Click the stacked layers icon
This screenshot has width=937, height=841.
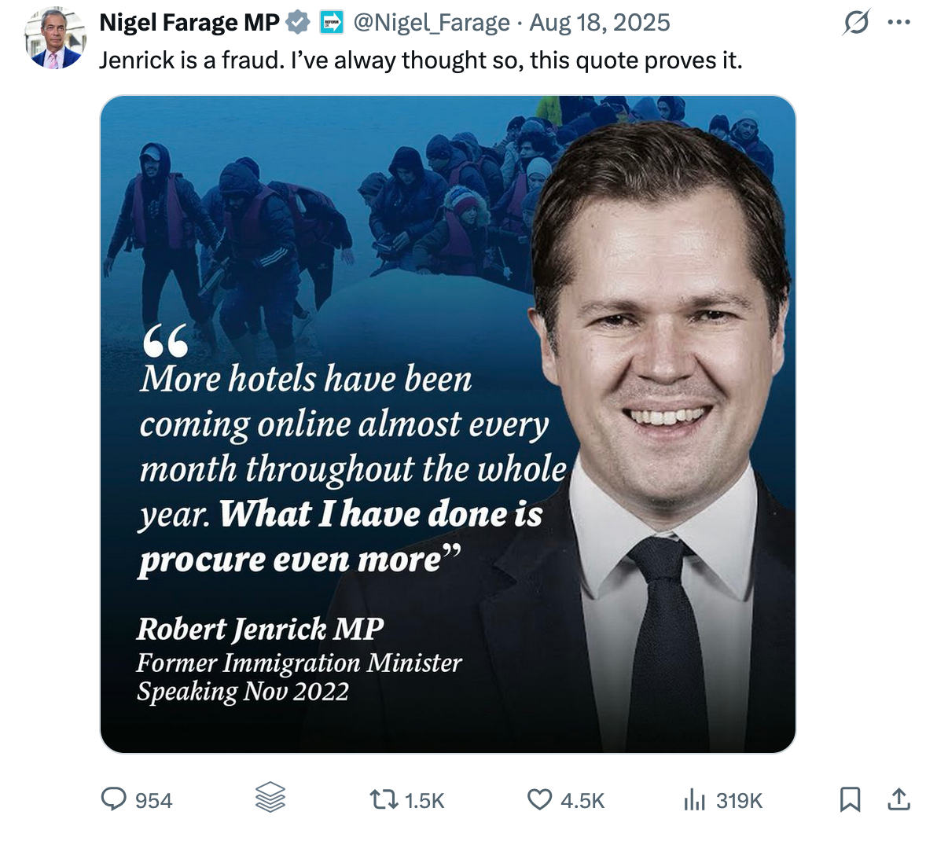pos(270,799)
